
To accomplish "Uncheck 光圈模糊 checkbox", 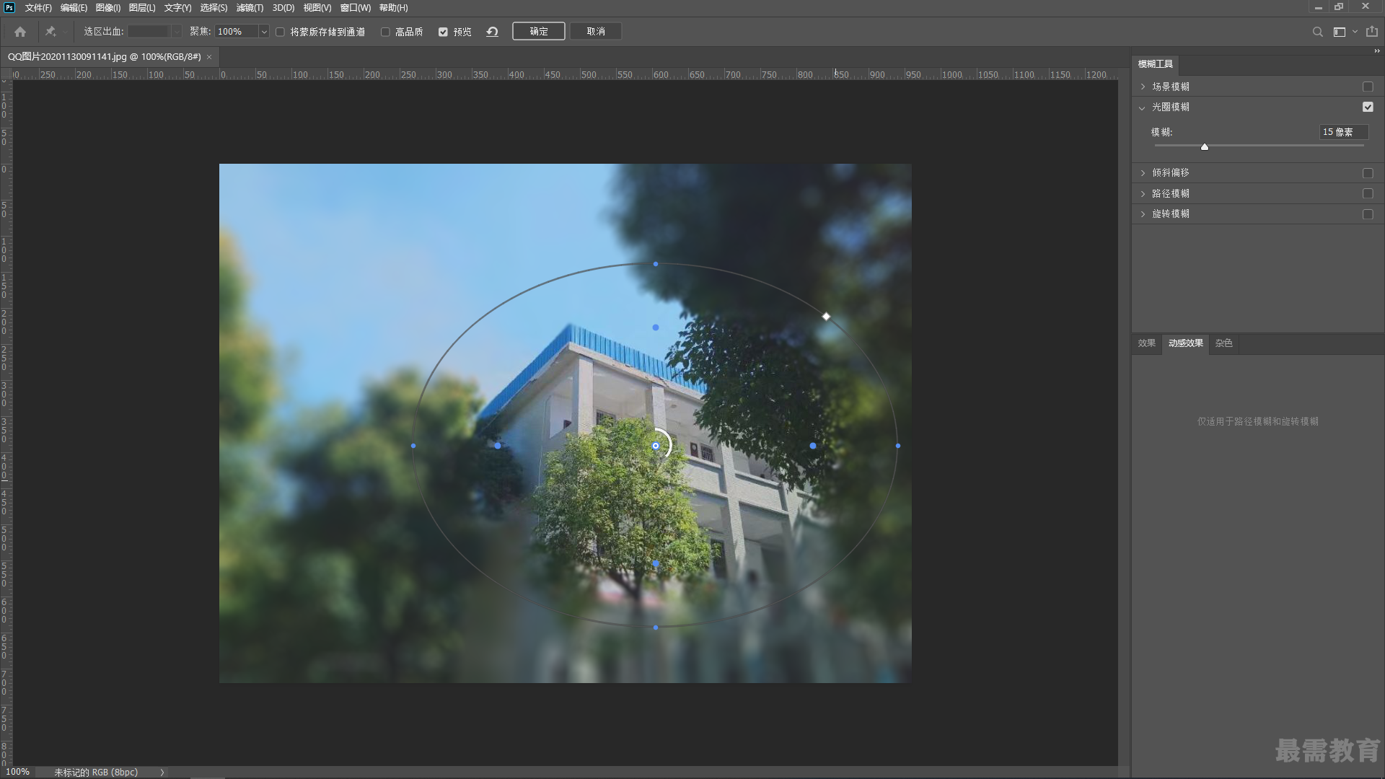I will coord(1368,107).
